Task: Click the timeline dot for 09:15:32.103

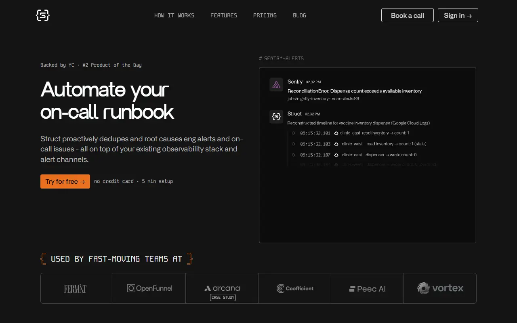Action: click(293, 144)
